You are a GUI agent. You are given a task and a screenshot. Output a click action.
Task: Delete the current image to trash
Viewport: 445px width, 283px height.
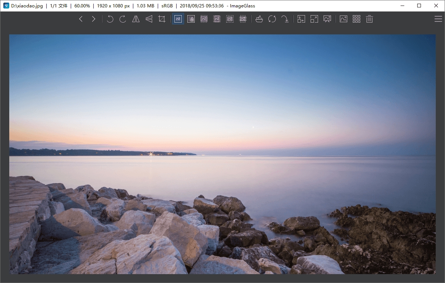pos(369,19)
